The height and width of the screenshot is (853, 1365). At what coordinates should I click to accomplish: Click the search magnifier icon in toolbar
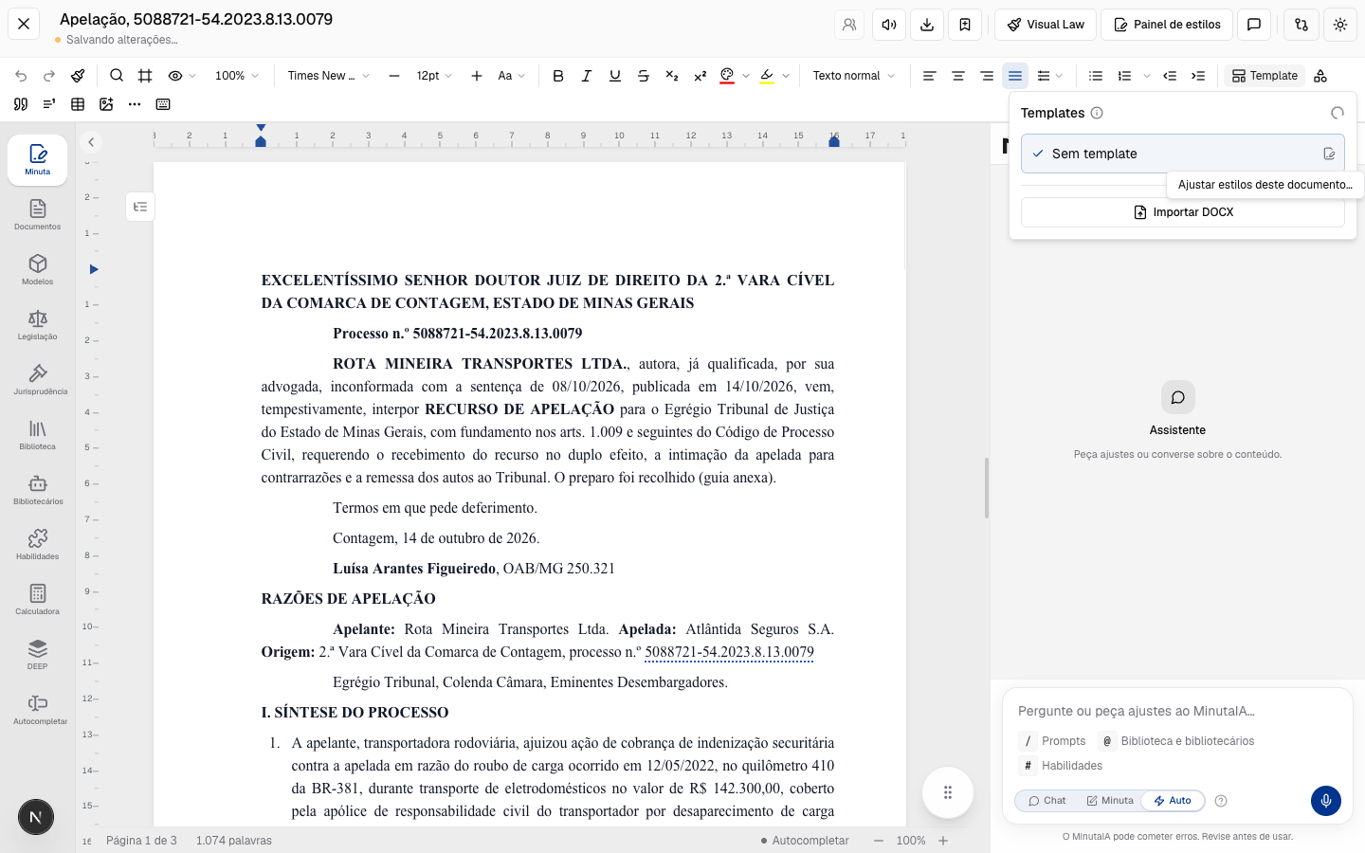click(x=117, y=76)
